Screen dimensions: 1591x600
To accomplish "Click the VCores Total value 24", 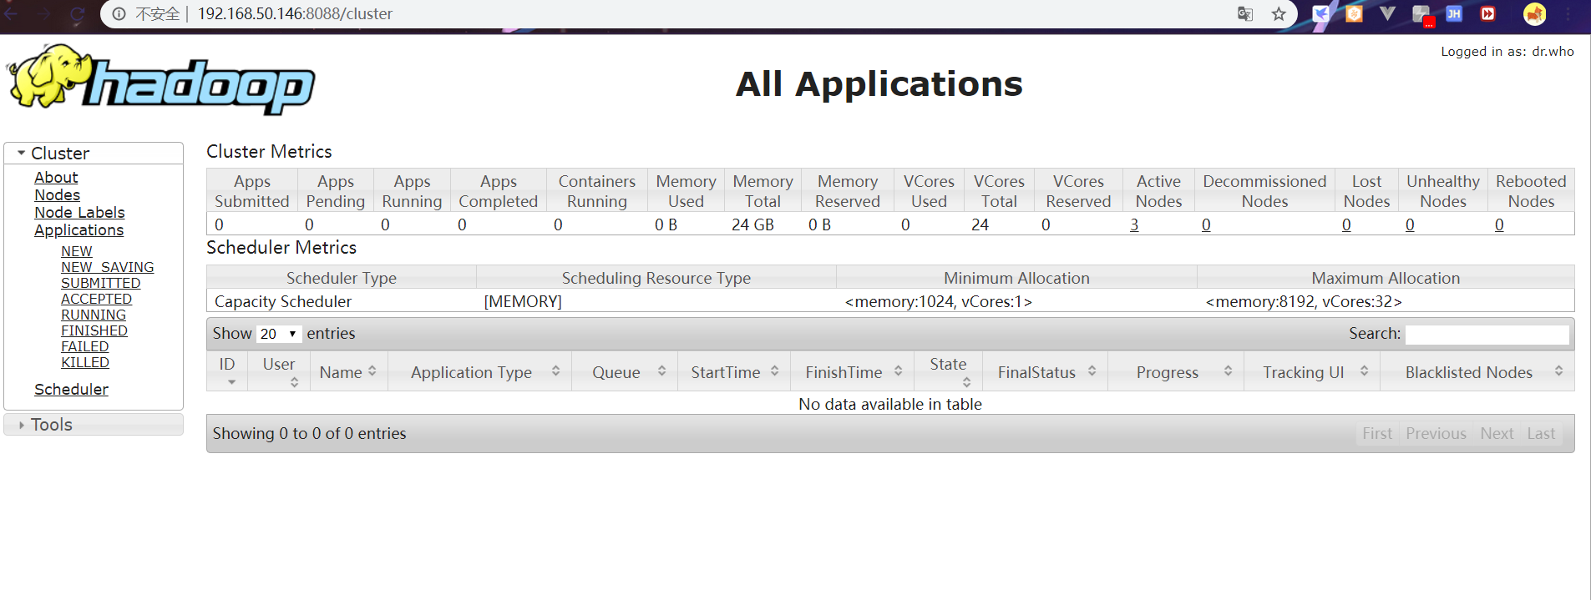I will (980, 224).
